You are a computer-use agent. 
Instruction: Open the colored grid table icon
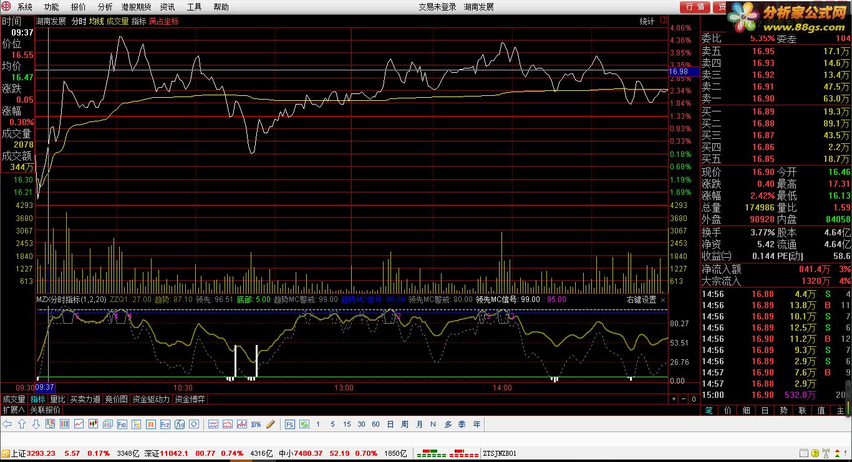tap(64, 424)
